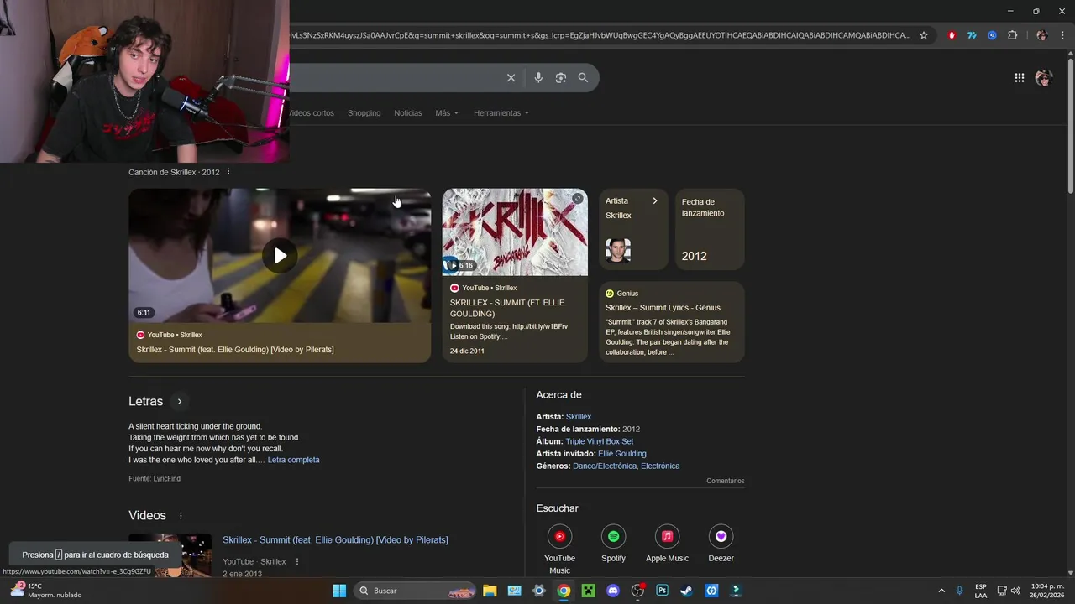Open the Google account avatar
Viewport: 1075px width, 604px height.
point(1044,78)
